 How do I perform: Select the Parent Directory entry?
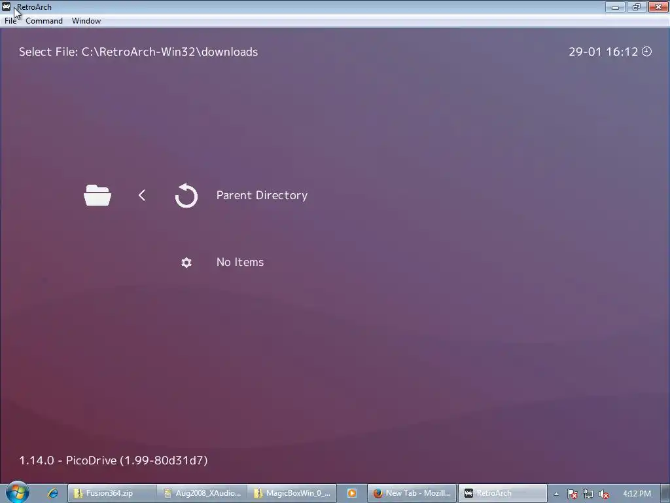262,195
